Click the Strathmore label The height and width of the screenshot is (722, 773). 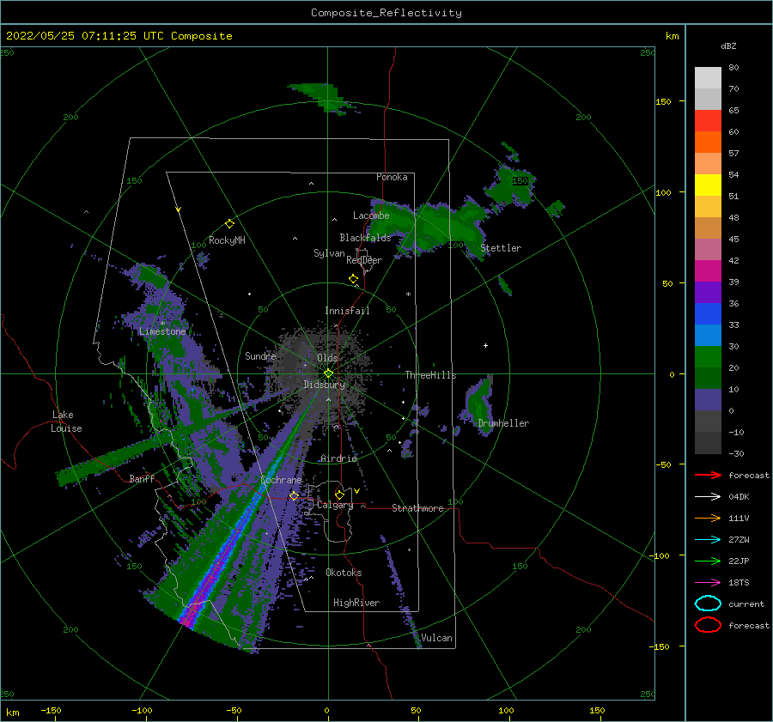tap(417, 508)
